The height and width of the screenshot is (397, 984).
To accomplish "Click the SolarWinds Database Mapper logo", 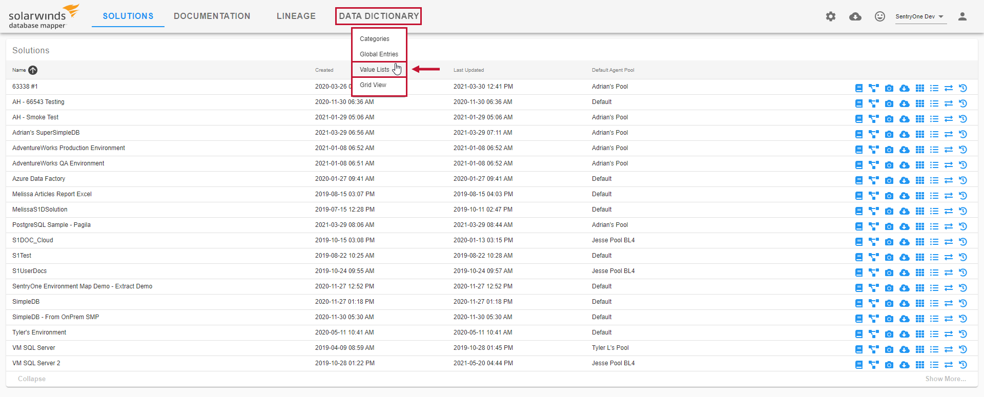I will tap(44, 17).
